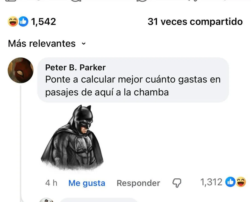251x202 pixels.
Task: Click the Haha emoji beside 1,312
Action: pos(241,182)
